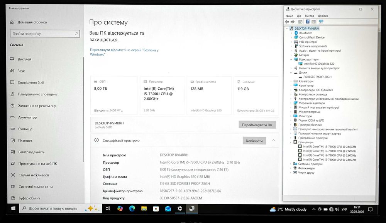
Task: Open Display settings in the sidebar
Action: 24,59
